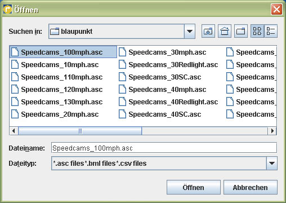
Task: Select file Speedcams_30Redlight.asc
Action: coord(168,64)
